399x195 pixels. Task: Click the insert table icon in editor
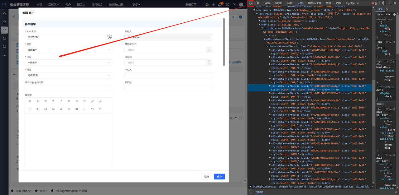(x=69, y=109)
